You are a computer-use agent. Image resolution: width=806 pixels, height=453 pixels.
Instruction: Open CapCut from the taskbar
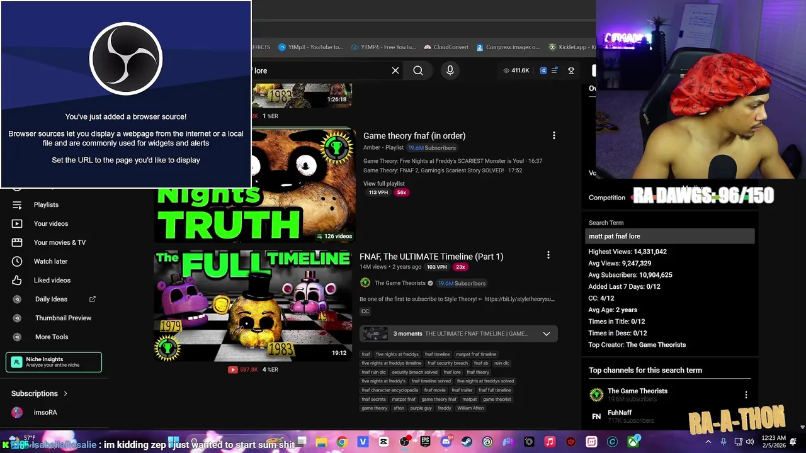click(383, 442)
